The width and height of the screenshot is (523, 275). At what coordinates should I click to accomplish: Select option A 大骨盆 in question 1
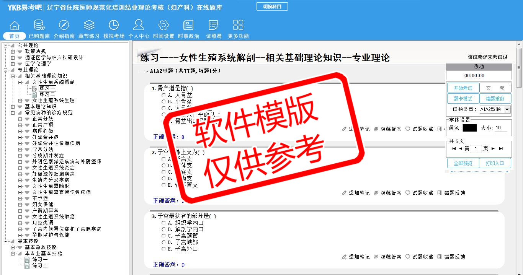(x=164, y=95)
